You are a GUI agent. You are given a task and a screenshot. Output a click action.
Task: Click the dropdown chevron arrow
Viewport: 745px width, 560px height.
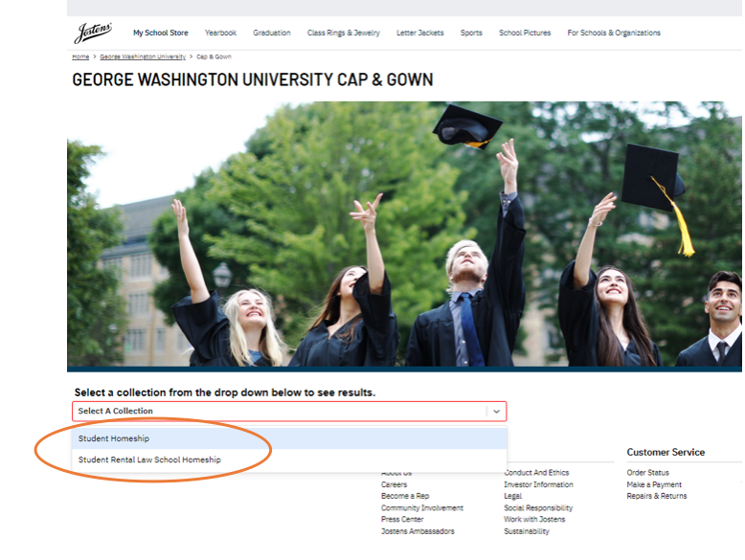click(497, 412)
